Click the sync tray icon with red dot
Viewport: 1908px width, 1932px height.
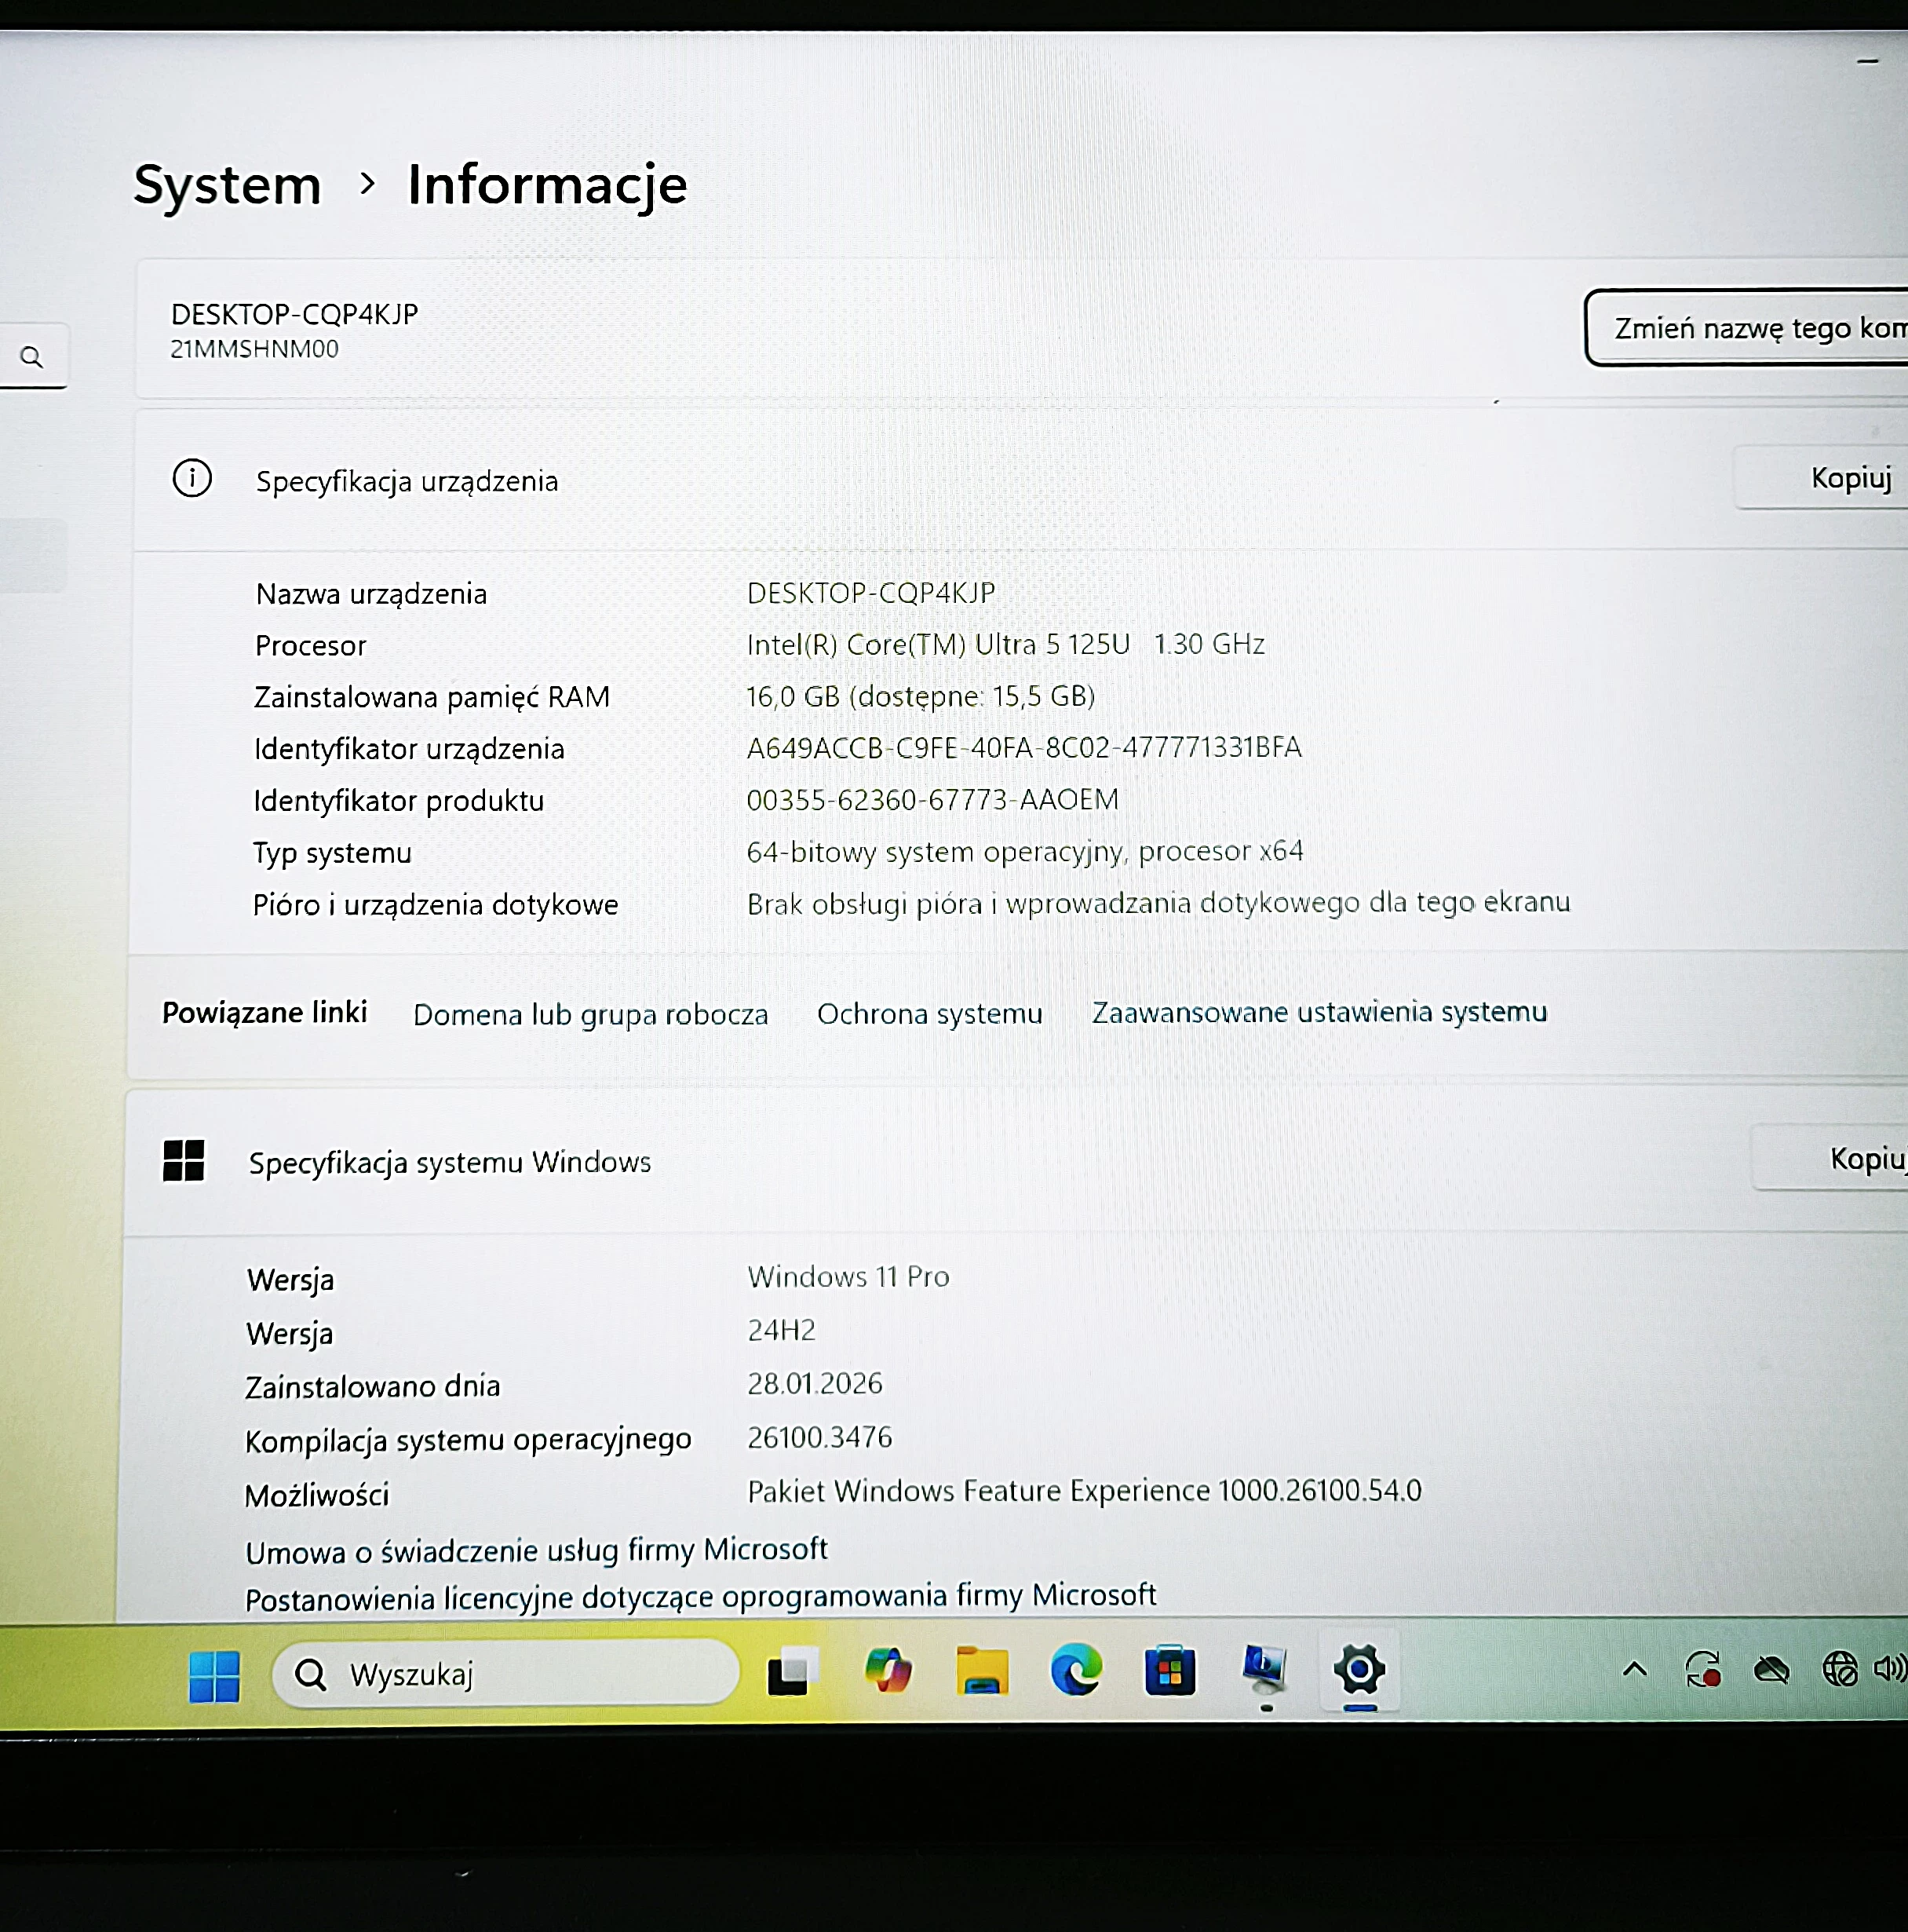(1703, 1670)
